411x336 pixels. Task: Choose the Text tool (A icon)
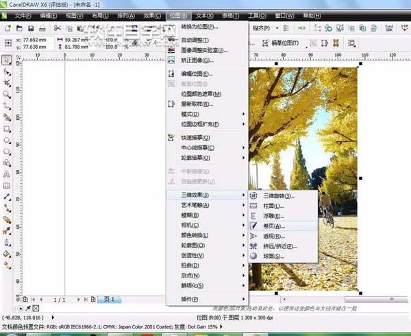pyautogui.click(x=6, y=174)
